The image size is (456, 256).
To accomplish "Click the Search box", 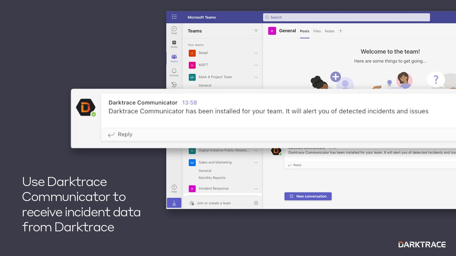I will click(x=347, y=17).
